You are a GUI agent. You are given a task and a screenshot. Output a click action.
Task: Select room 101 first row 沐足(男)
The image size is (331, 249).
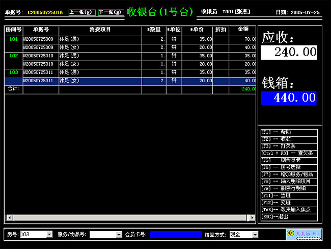(99, 39)
